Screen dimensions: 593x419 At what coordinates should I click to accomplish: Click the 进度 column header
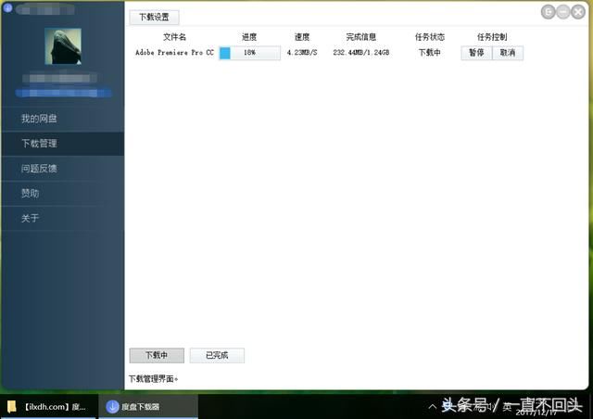[x=249, y=37]
